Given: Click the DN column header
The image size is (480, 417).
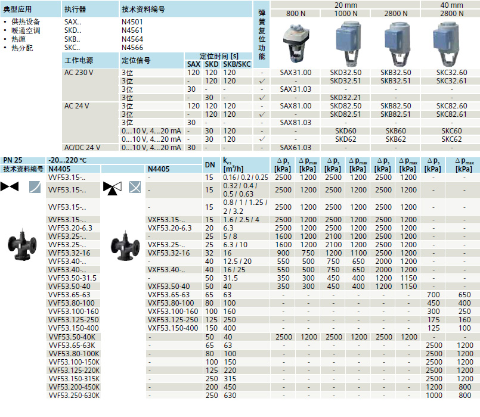Looking at the screenshot, I should pos(210,164).
